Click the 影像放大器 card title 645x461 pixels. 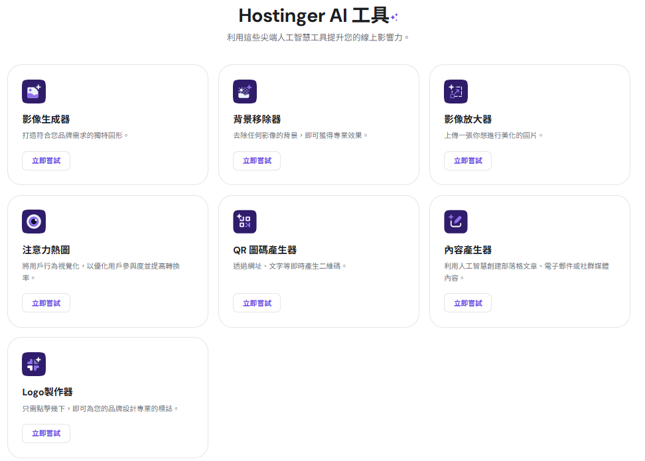pyautogui.click(x=468, y=119)
